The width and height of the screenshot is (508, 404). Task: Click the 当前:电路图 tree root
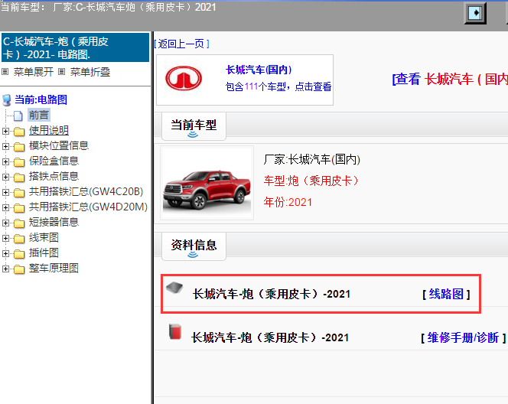tap(41, 99)
